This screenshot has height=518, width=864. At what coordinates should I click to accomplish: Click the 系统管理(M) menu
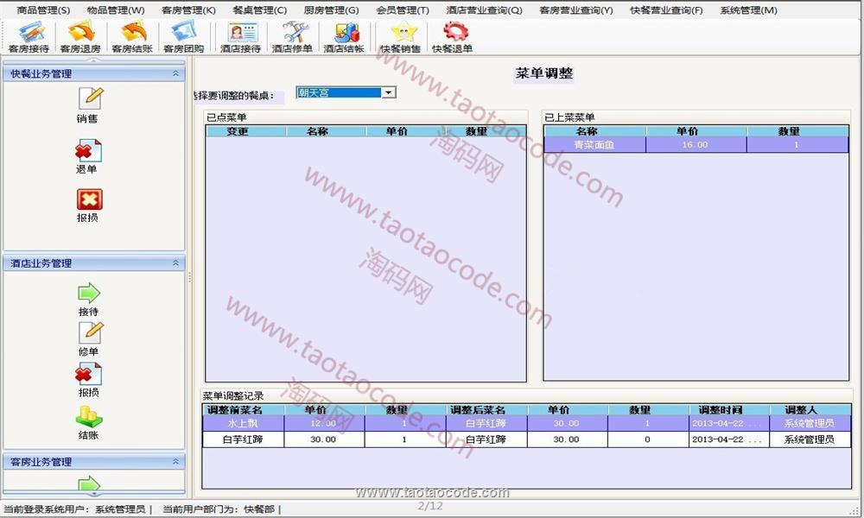tap(748, 10)
